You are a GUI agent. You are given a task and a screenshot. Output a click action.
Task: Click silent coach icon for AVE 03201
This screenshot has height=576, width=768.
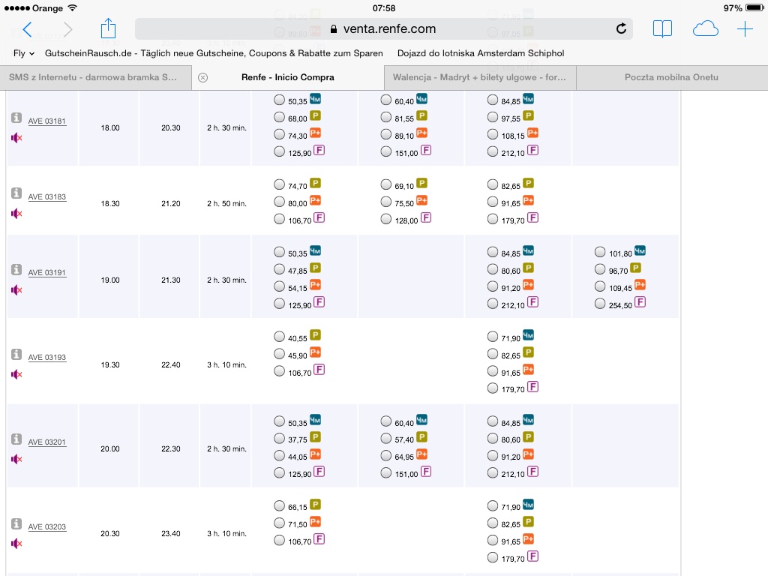pos(16,459)
